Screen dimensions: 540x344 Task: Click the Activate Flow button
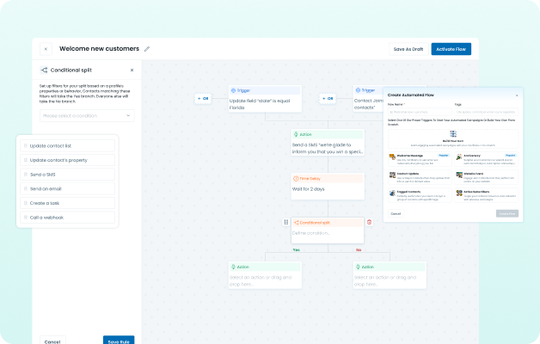451,49
